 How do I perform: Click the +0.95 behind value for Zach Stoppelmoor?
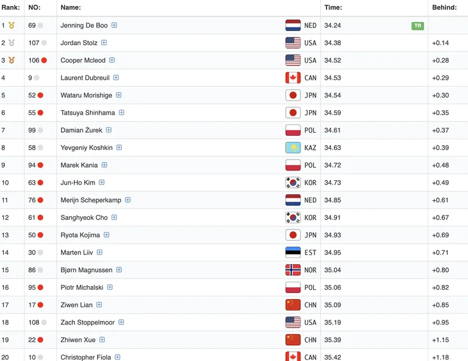click(440, 323)
